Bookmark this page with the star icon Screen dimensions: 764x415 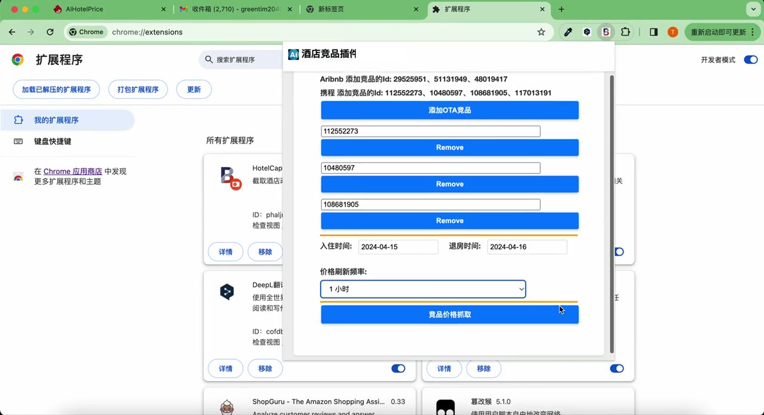coord(541,32)
